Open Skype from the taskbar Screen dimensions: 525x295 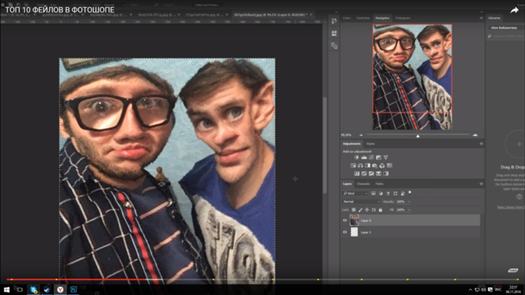tap(33, 289)
